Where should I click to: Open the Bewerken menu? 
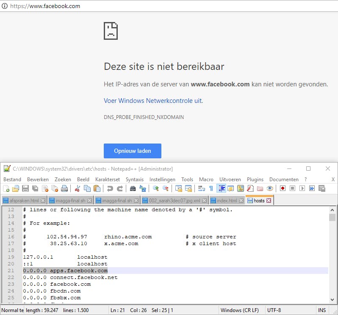coord(38,180)
